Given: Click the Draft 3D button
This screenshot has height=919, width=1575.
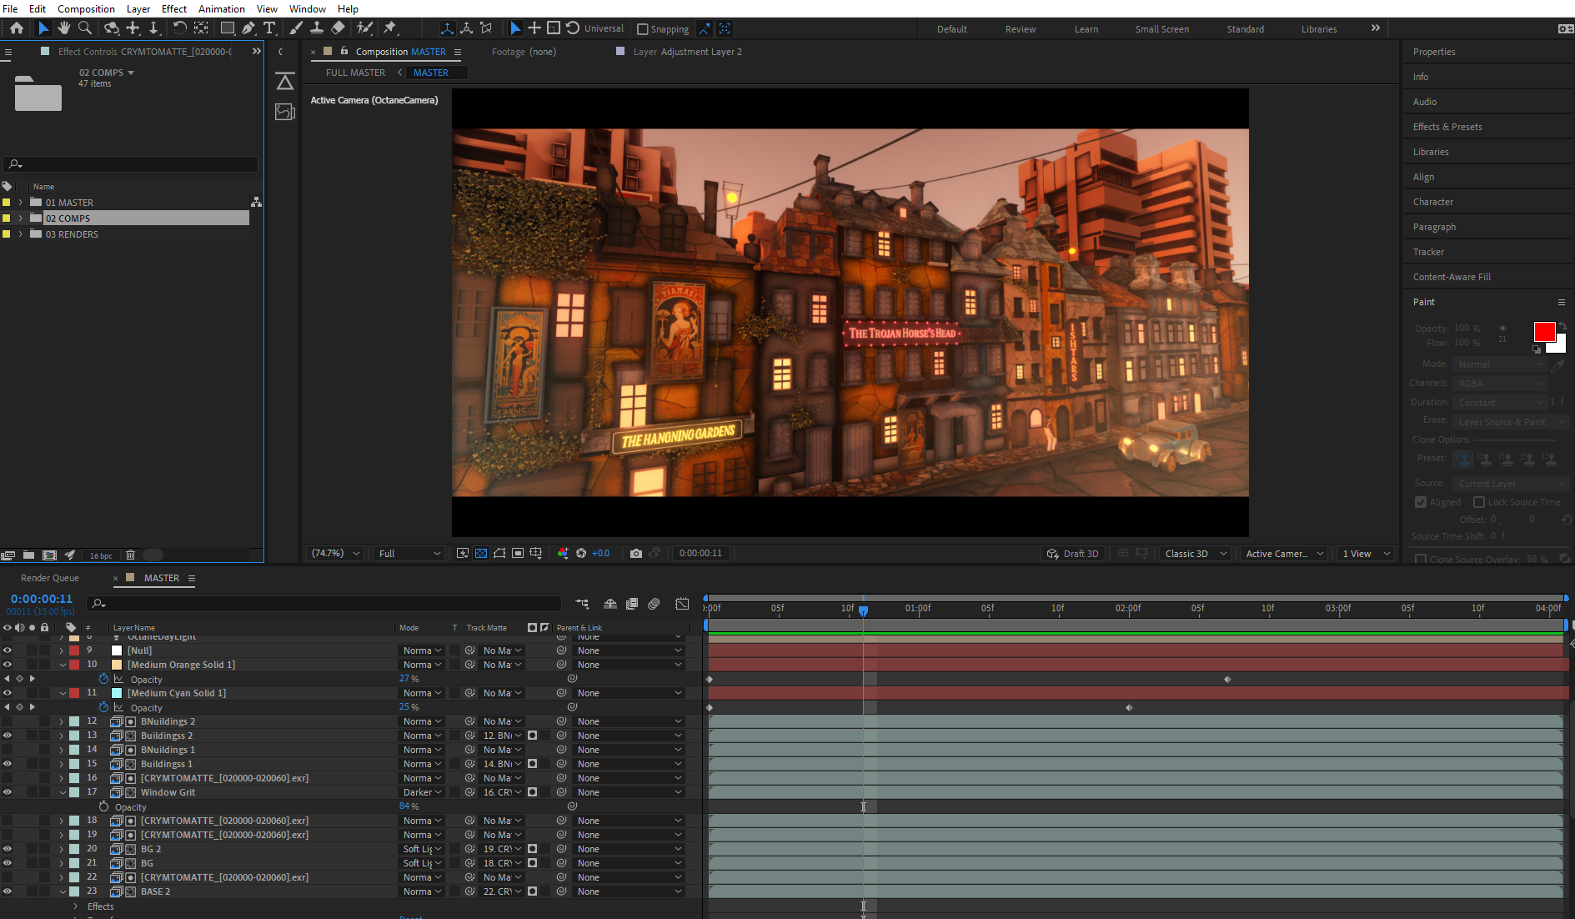Looking at the screenshot, I should (x=1073, y=553).
